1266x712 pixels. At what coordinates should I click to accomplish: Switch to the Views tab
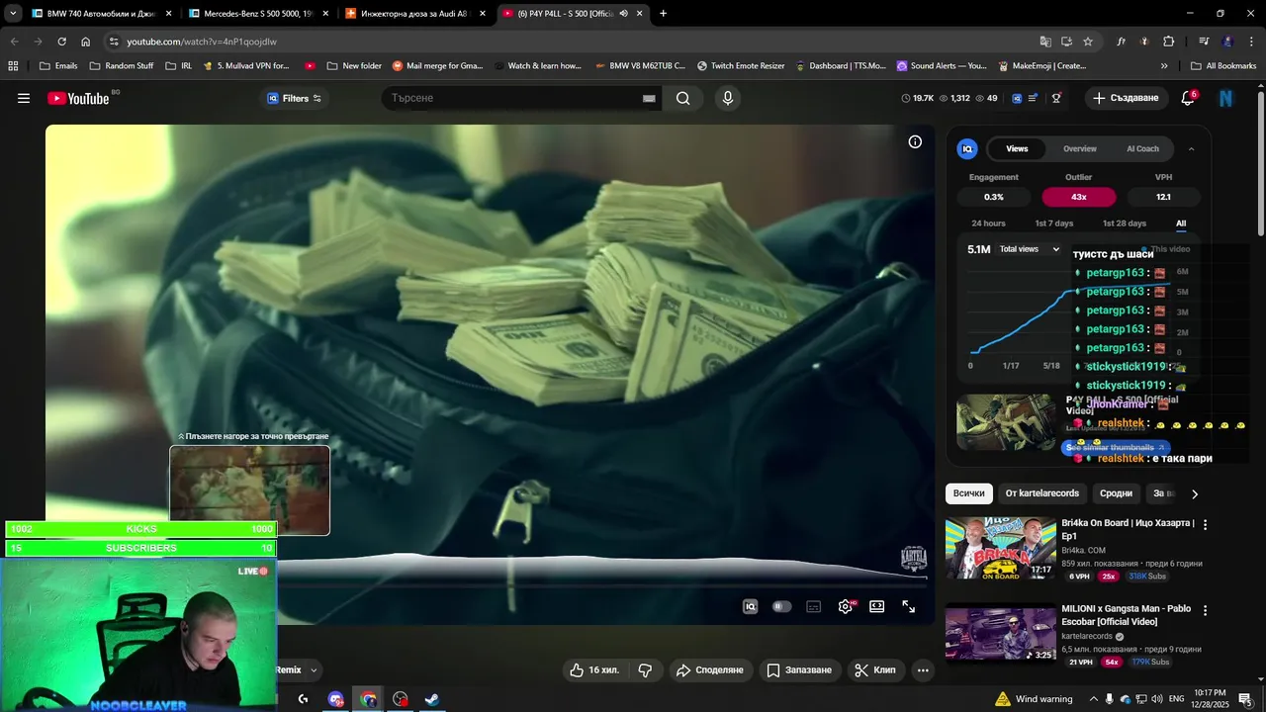tap(1017, 149)
